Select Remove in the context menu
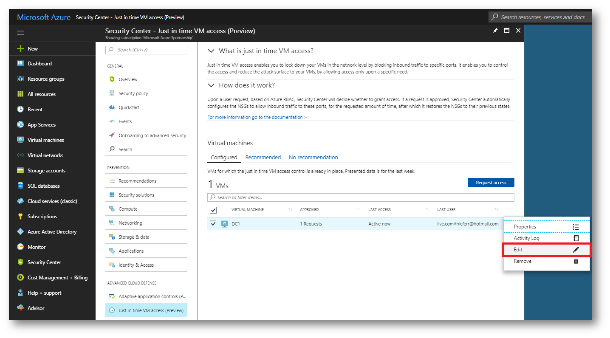This screenshot has width=610, height=338. (547, 261)
